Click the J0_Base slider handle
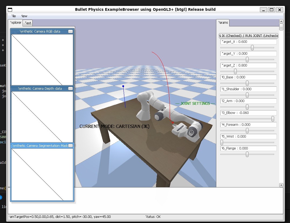Viewport: 290px width, 223px height. (x=247, y=83)
